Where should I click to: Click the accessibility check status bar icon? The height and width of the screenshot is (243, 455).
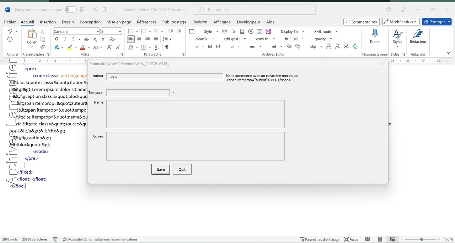coord(65,239)
